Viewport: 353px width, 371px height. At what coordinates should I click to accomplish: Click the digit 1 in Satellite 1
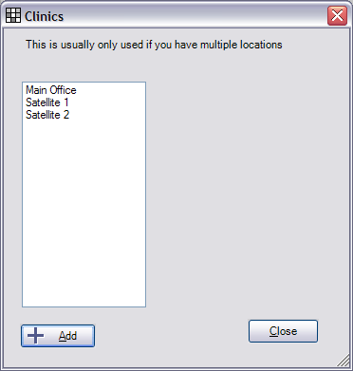tap(65, 102)
